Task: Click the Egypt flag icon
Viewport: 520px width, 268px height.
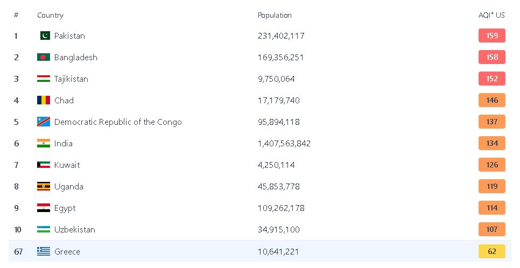Action: pyautogui.click(x=44, y=208)
